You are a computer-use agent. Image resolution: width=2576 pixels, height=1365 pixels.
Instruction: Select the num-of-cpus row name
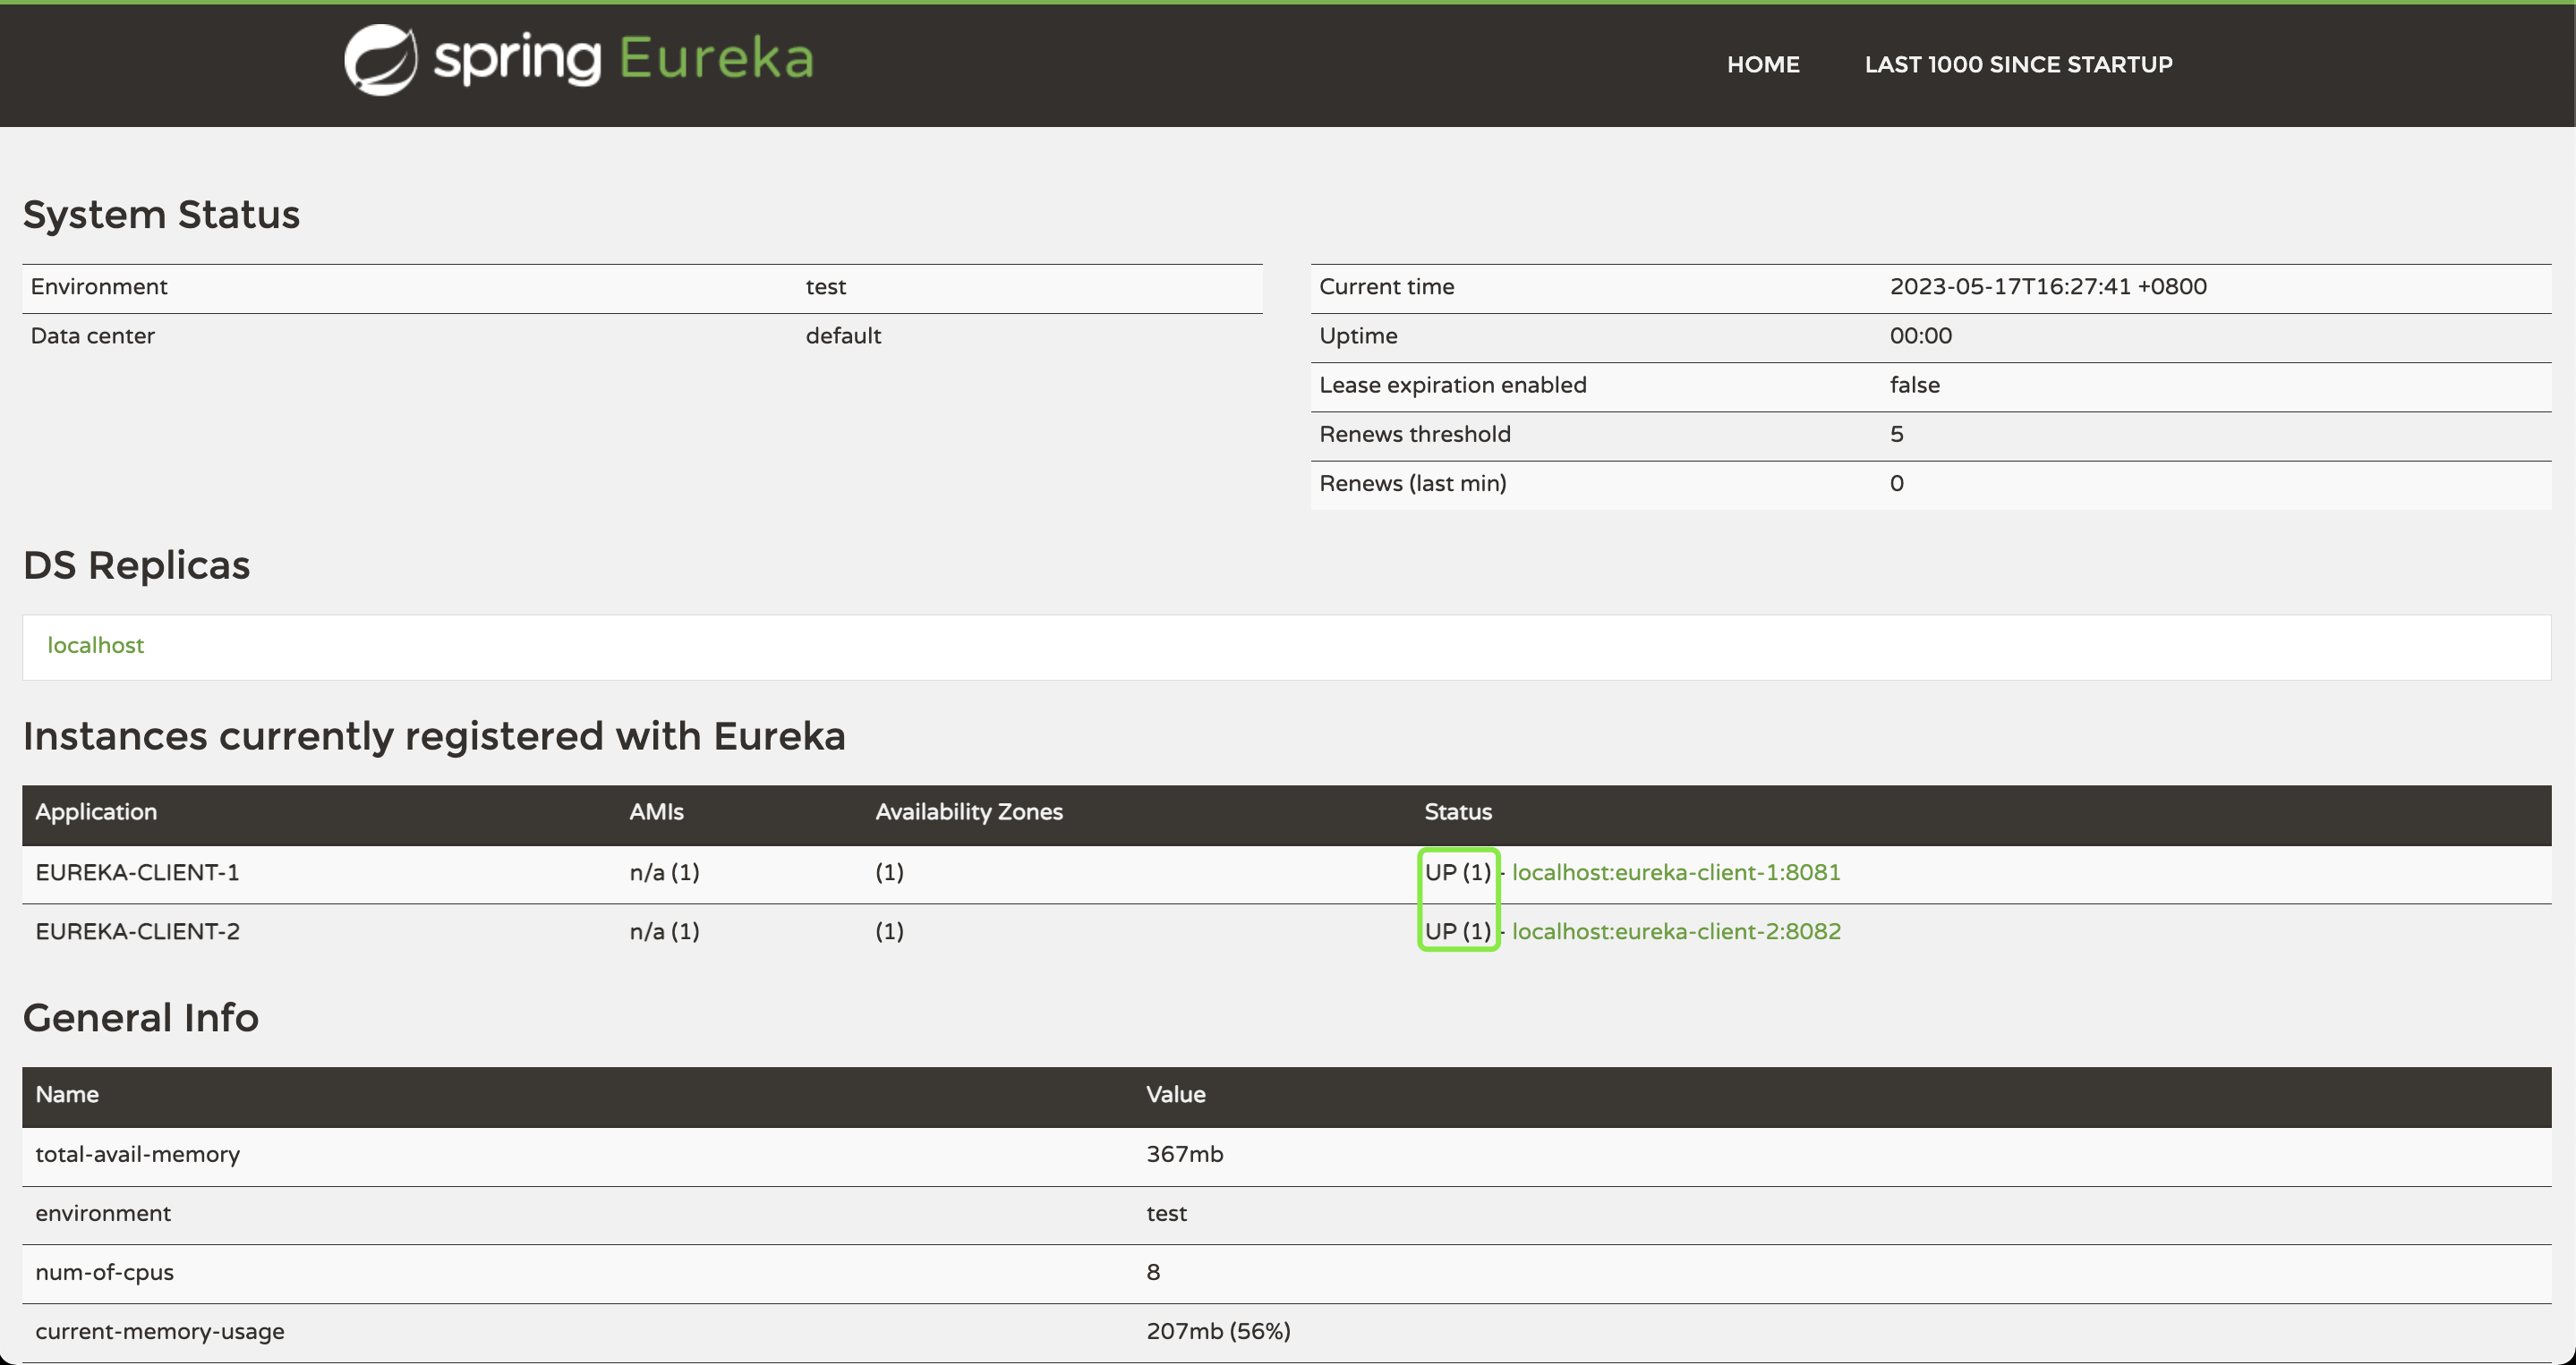104,1272
